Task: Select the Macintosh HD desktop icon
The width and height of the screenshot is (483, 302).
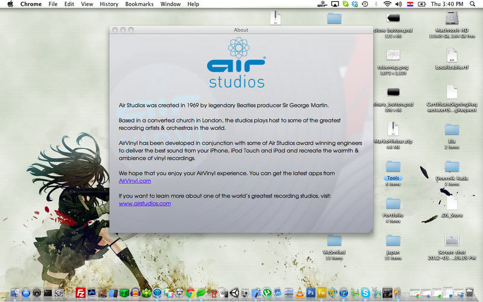Action: (x=452, y=19)
